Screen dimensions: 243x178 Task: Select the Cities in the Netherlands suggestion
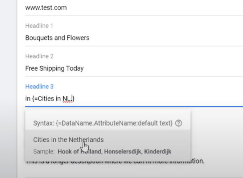point(68,140)
